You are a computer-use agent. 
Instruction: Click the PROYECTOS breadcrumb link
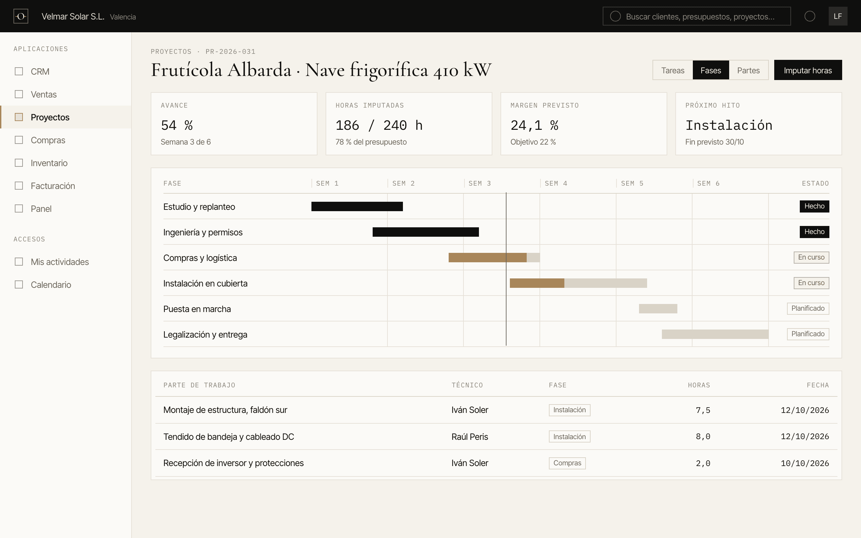[x=171, y=51]
